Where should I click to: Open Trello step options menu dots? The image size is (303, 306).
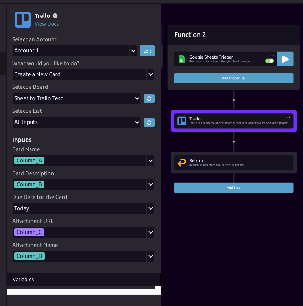pyautogui.click(x=288, y=117)
